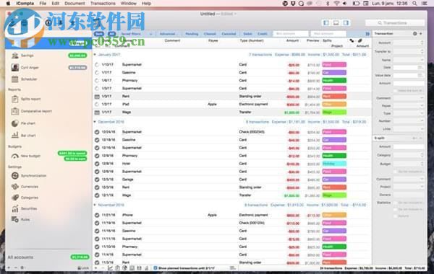
Task: Open the Edit menu
Action: click(56, 4)
